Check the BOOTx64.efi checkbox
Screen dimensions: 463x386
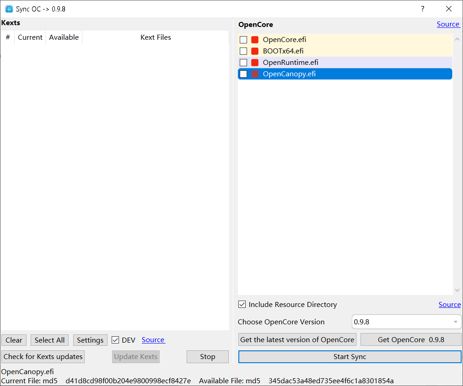click(243, 51)
